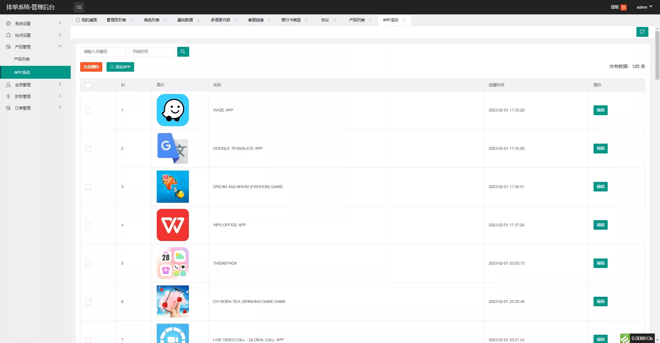Focus the 开始时间 date input
660x343 pixels.
pos(152,52)
